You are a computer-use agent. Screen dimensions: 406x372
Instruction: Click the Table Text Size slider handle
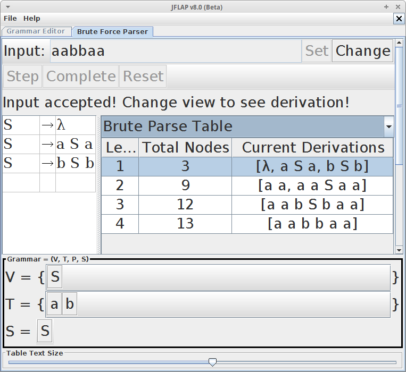(x=212, y=362)
